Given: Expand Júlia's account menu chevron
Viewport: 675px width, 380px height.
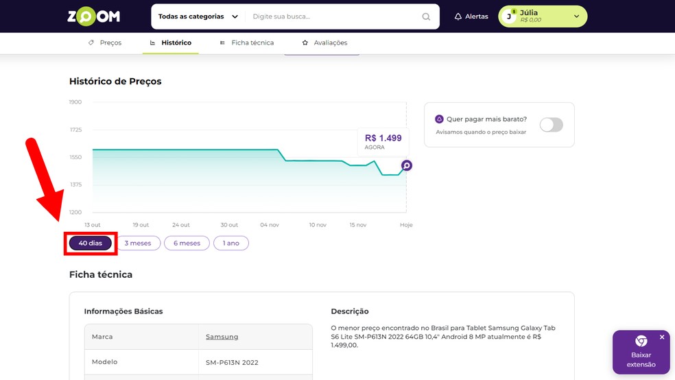Looking at the screenshot, I should coord(576,16).
